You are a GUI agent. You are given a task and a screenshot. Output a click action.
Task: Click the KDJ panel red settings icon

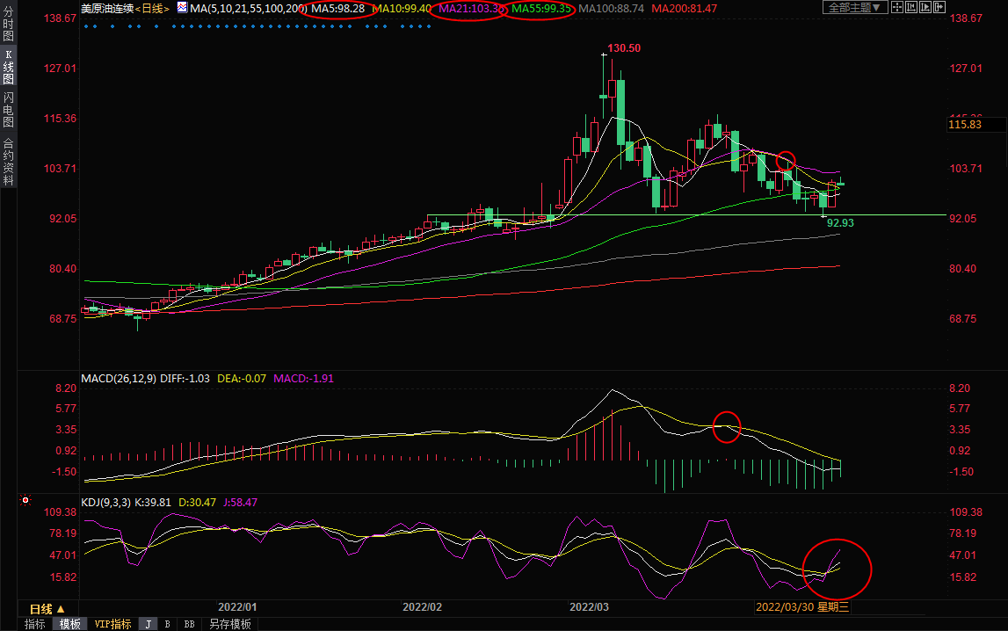pos(25,502)
